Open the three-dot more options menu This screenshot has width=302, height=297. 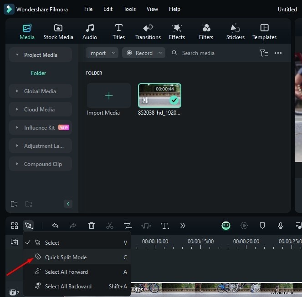point(278,53)
